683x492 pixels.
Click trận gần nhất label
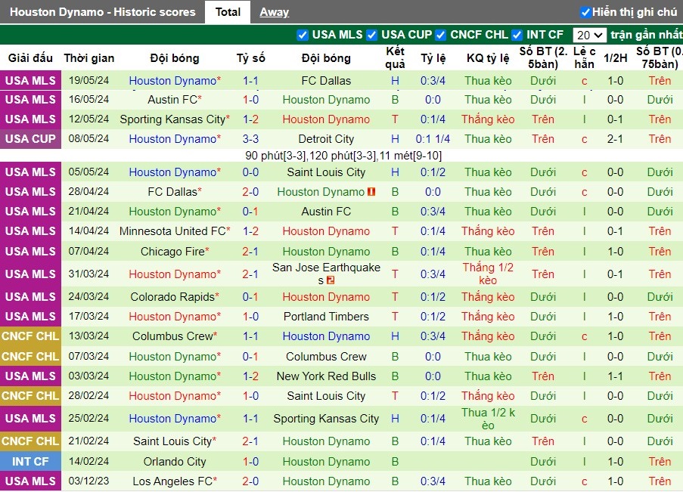click(647, 35)
